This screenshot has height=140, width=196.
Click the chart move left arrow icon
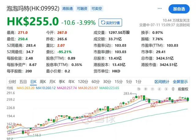click(159, 89)
